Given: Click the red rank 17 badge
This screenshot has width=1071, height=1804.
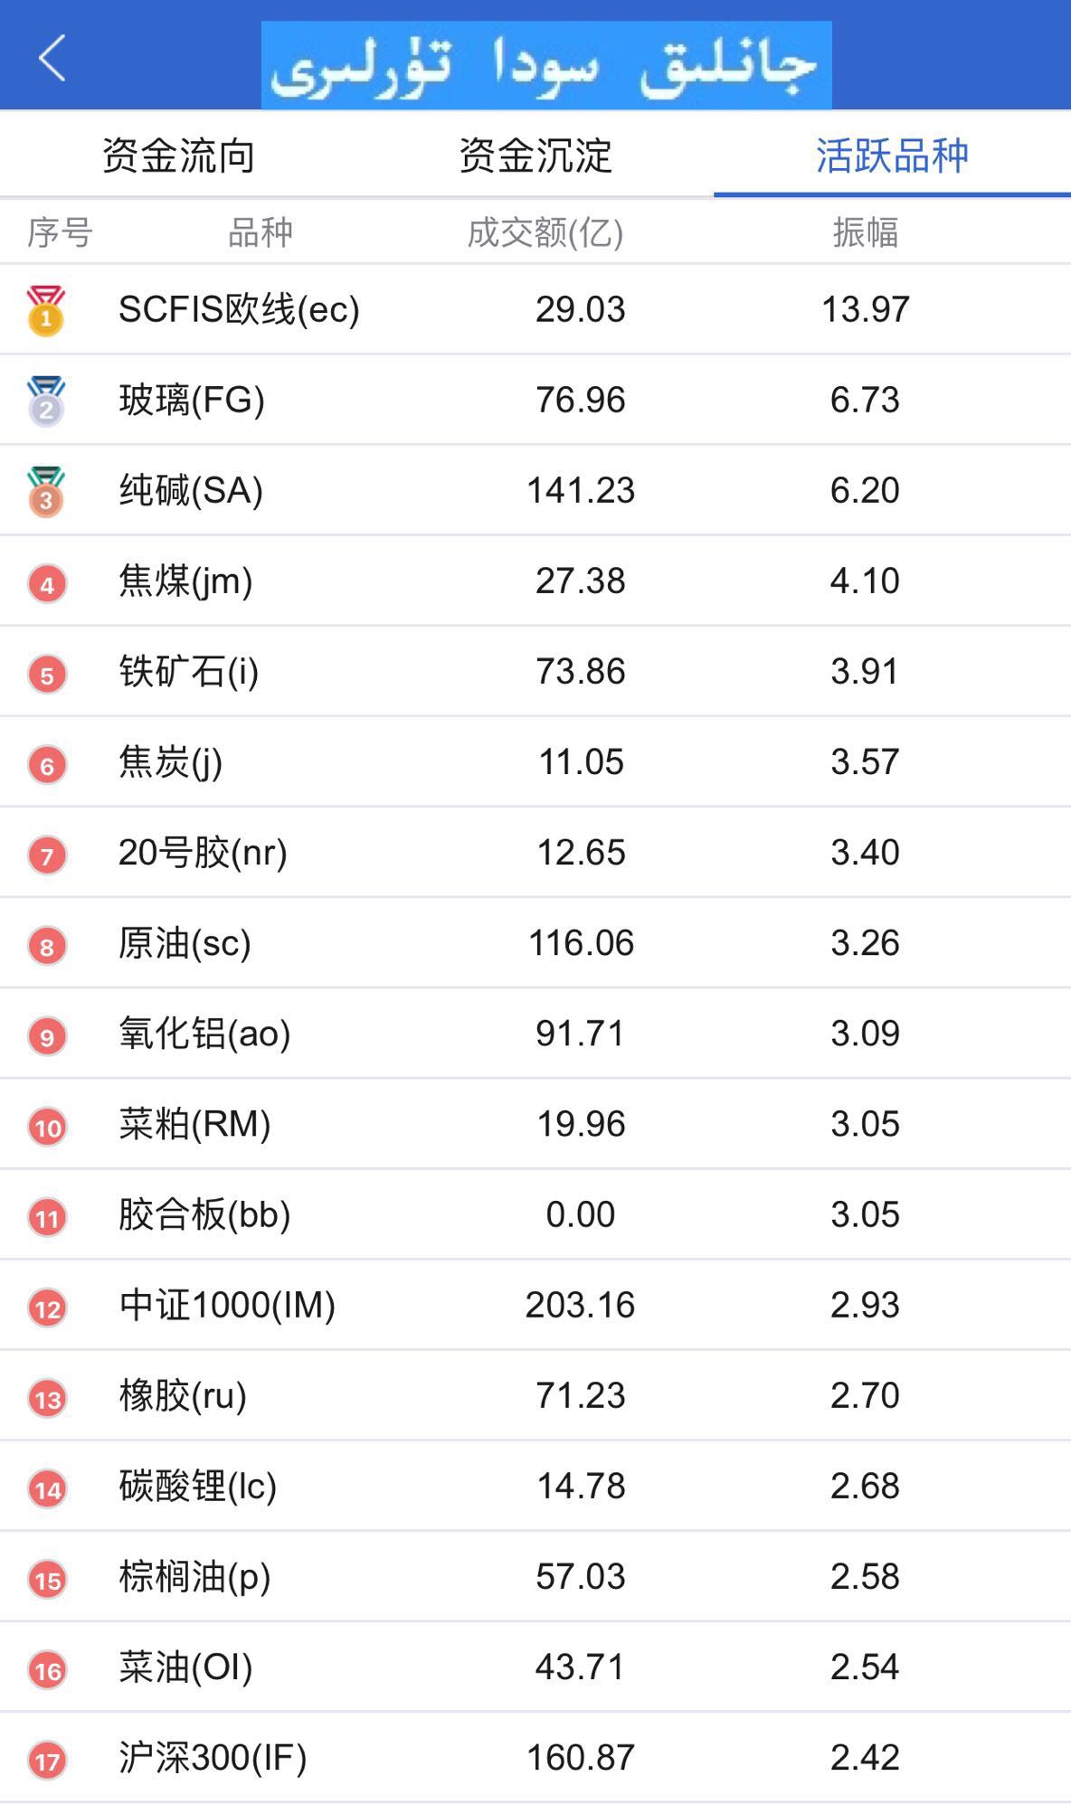Looking at the screenshot, I should pyautogui.click(x=47, y=1760).
